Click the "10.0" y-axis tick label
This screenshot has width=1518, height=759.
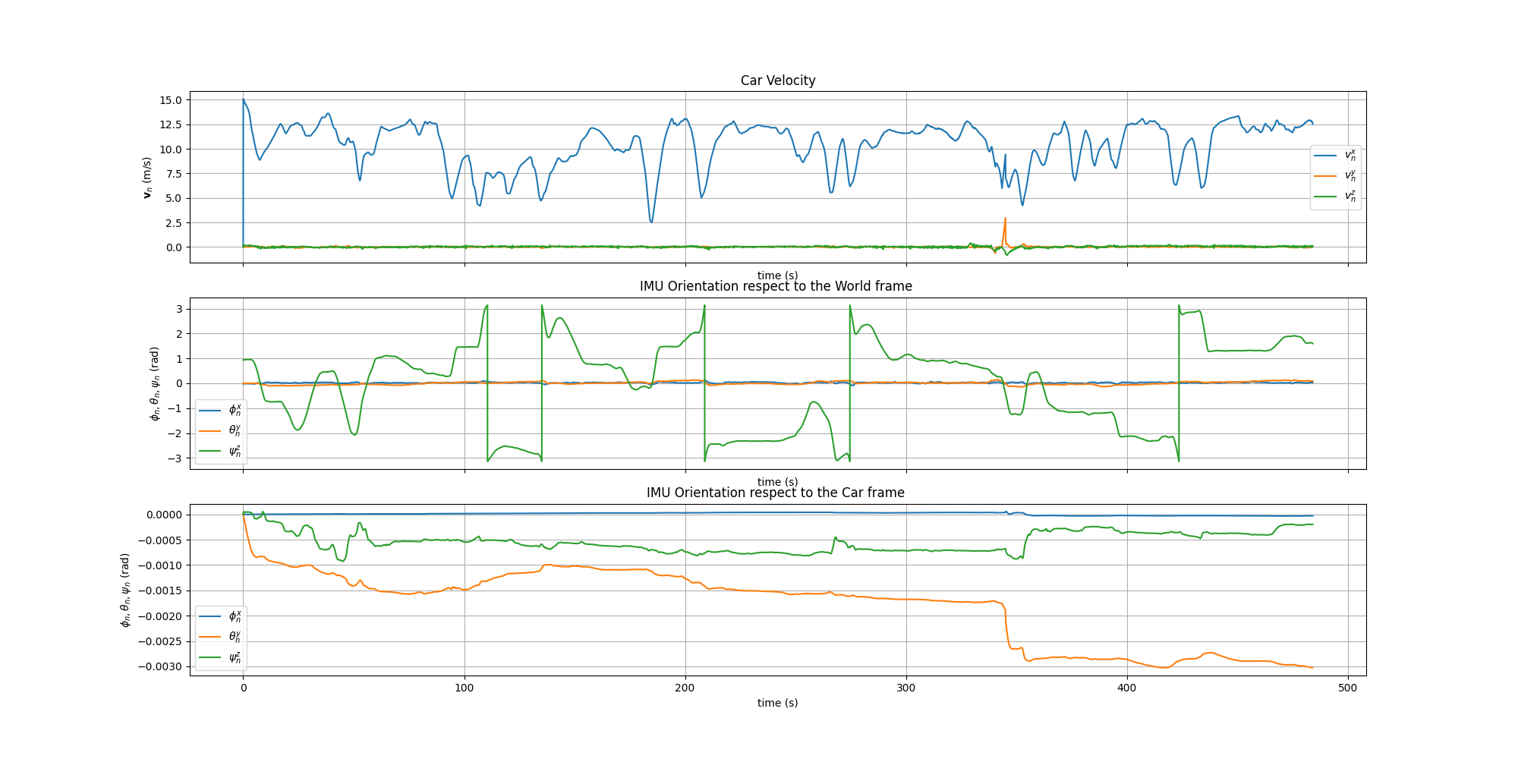(171, 150)
